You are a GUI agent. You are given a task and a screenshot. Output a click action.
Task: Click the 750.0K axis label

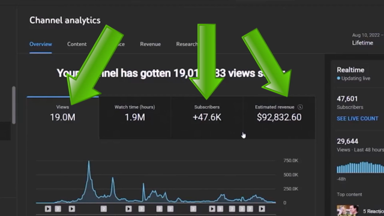(290, 161)
